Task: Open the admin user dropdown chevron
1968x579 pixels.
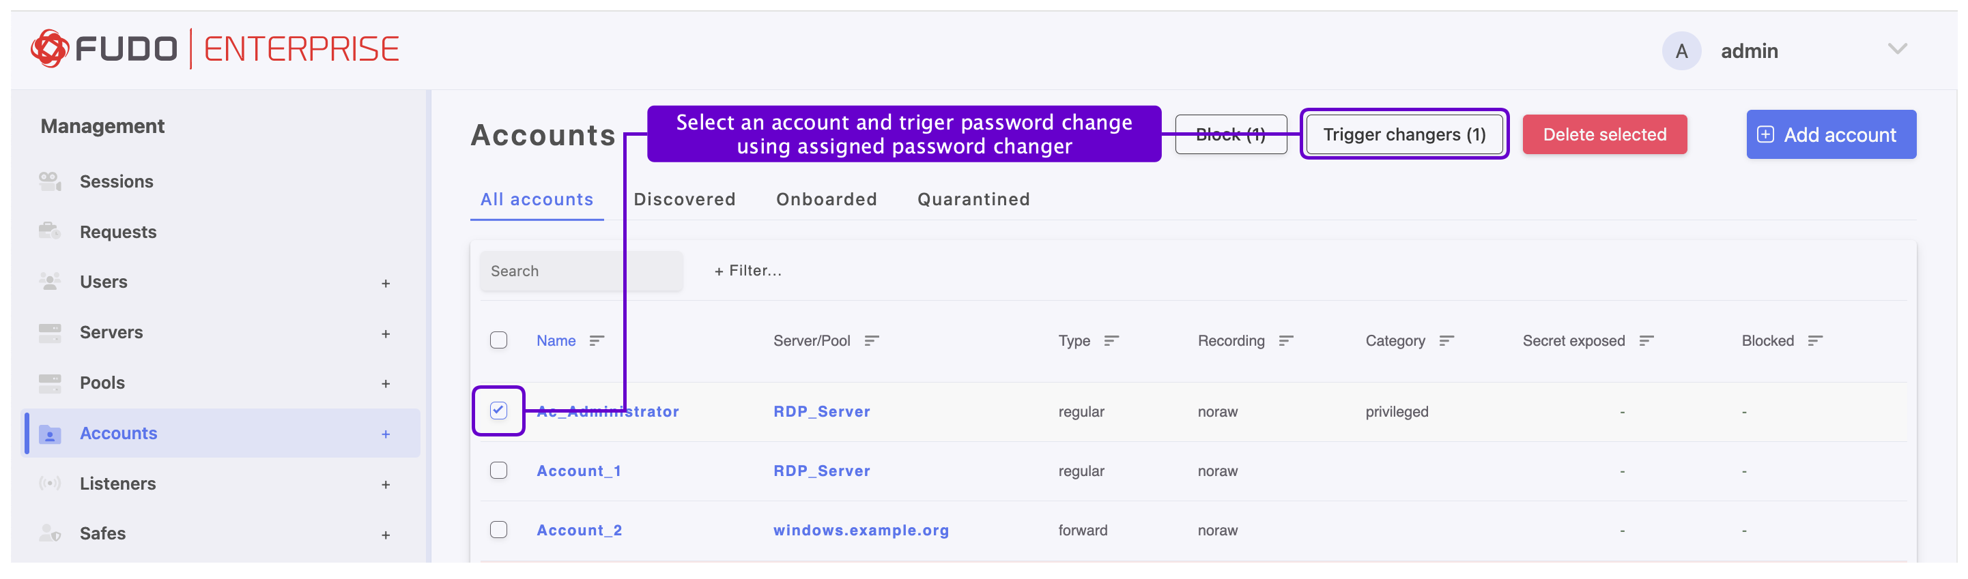Action: point(1897,50)
